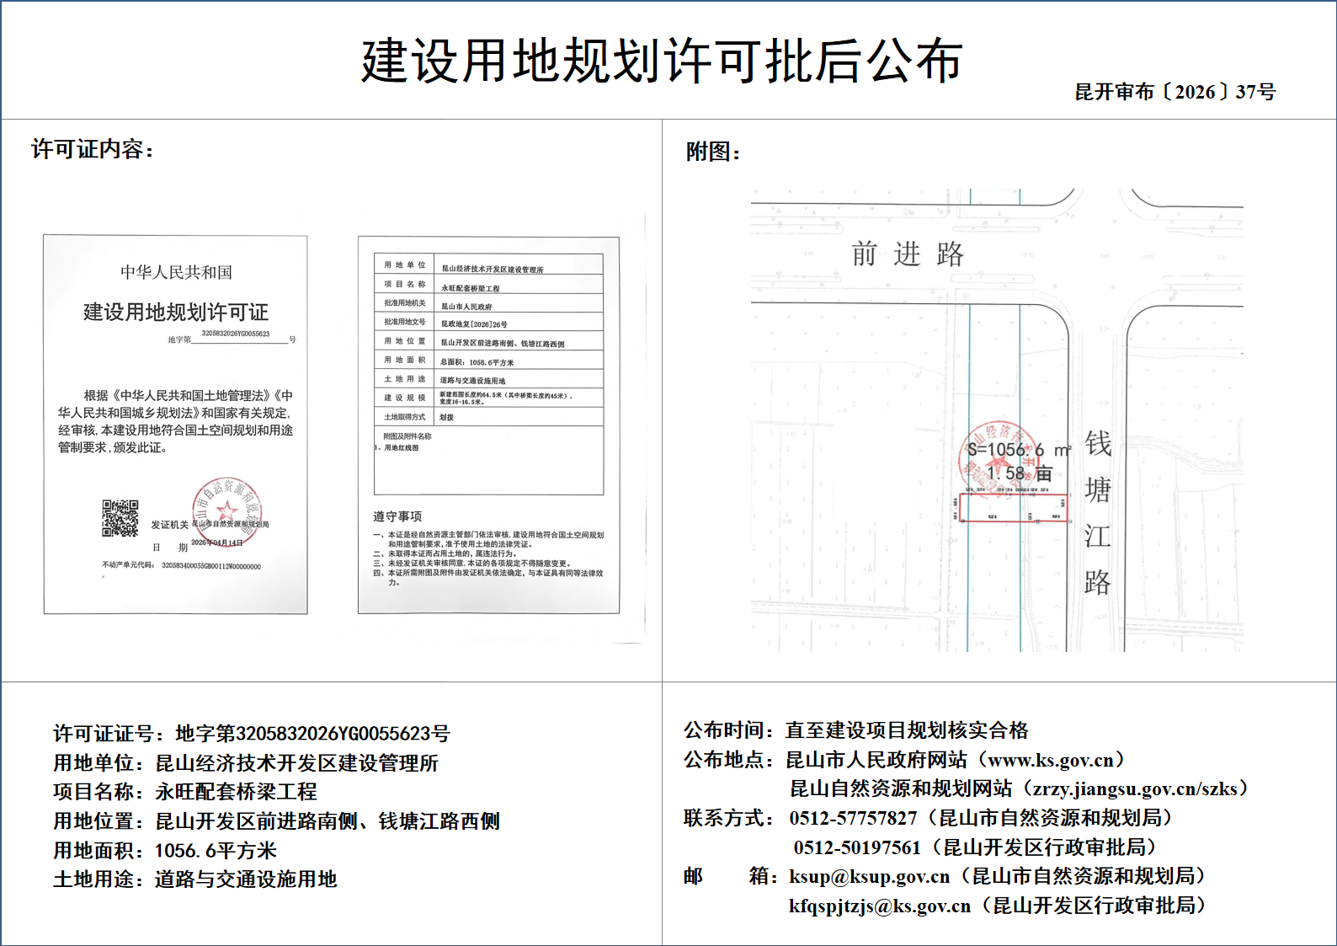Click the 建设用地规划许可证 certificate cover title

[x=175, y=313]
